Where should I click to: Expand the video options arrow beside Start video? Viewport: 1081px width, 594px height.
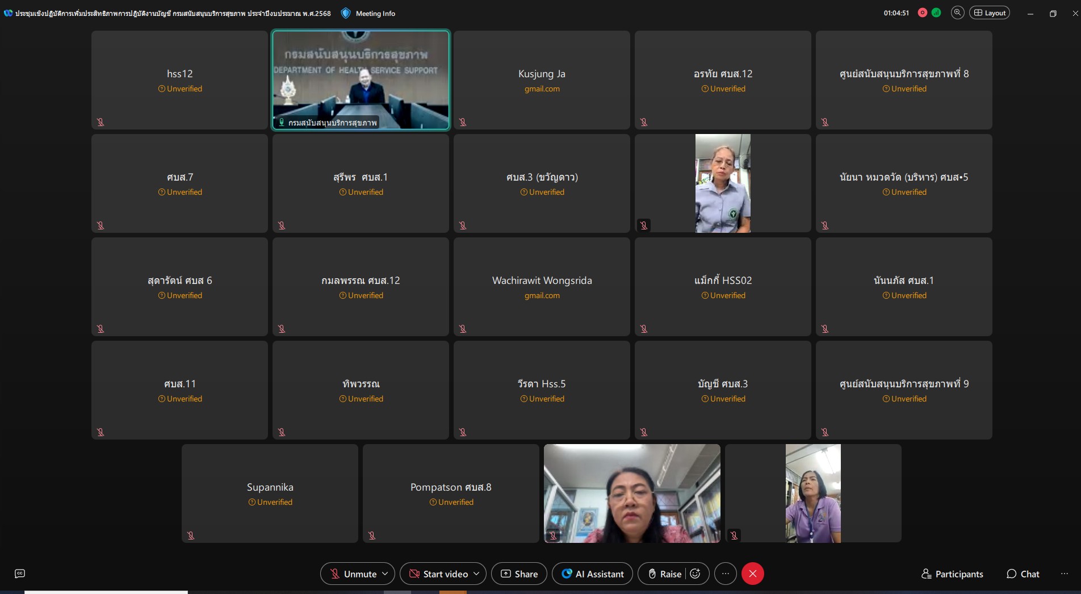point(476,574)
